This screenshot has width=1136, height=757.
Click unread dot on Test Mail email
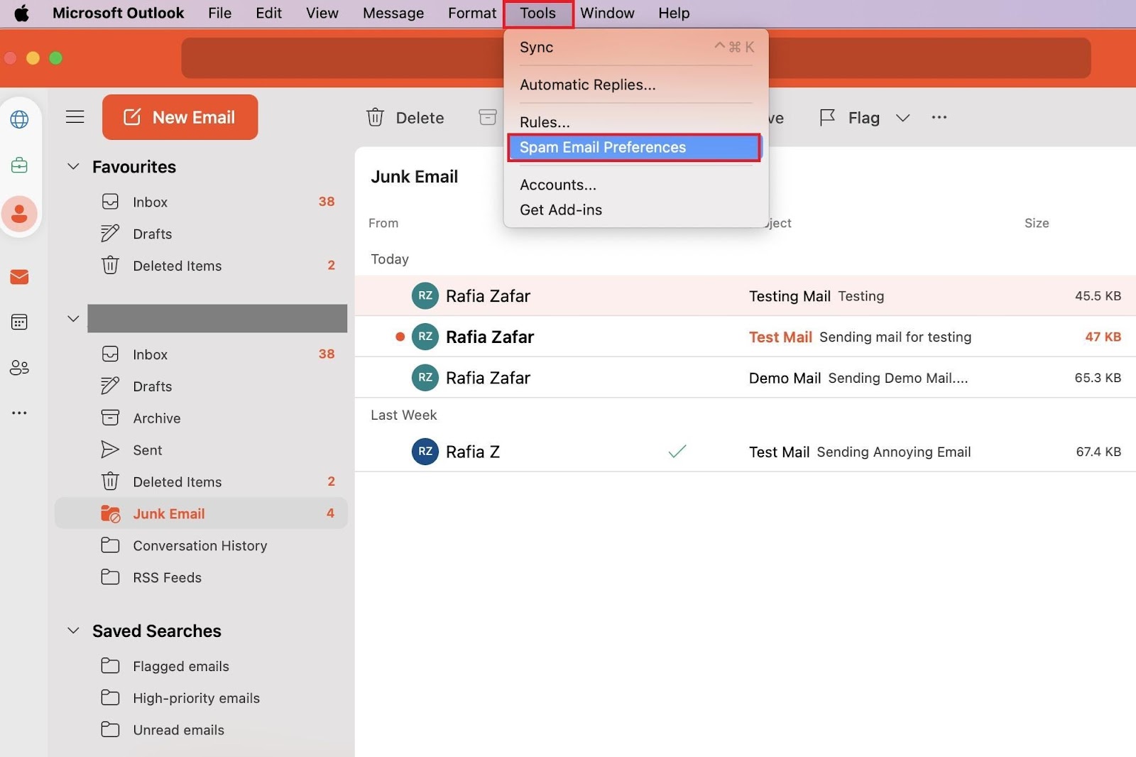pos(400,337)
